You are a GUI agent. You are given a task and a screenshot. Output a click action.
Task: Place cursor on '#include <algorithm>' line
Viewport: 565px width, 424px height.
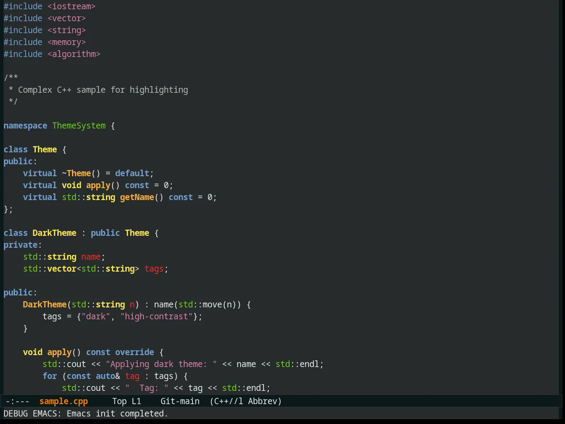point(52,54)
